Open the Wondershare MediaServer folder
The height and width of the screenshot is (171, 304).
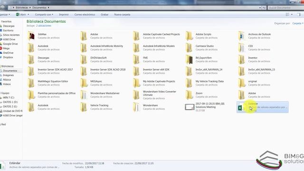tap(100, 95)
